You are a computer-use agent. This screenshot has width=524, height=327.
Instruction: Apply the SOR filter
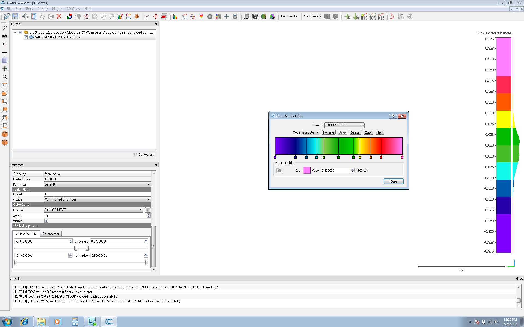tap(372, 16)
